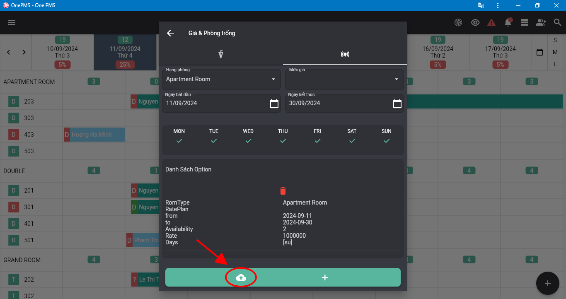Toggle the THU day checkmark
The image size is (566, 299).
pyautogui.click(x=283, y=141)
